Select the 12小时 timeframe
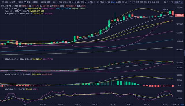 pos(125,2)
